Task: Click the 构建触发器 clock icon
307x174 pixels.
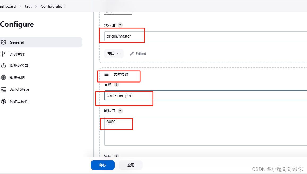Action: click(x=3, y=66)
